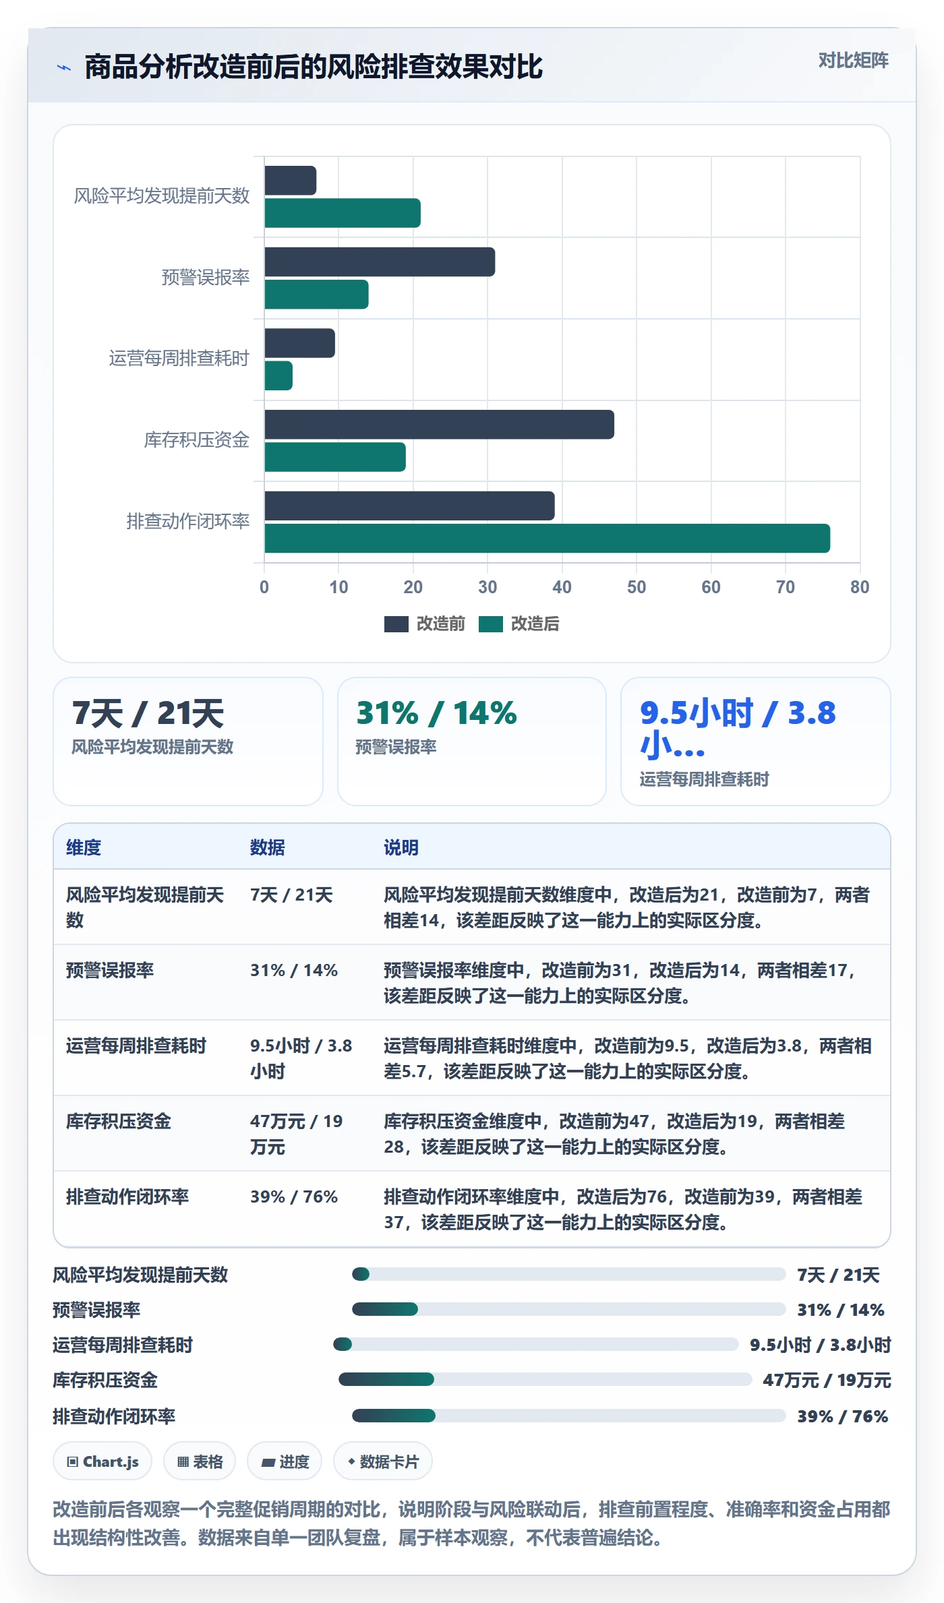Select the 数据卡片 tag chip
Screen dimensions: 944x1603
(383, 1461)
